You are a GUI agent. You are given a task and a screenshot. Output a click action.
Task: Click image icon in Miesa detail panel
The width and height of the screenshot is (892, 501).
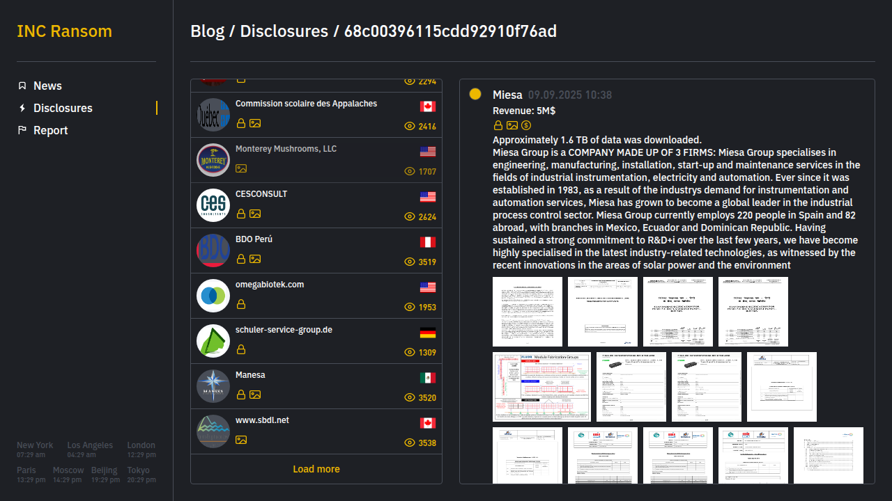coord(512,125)
